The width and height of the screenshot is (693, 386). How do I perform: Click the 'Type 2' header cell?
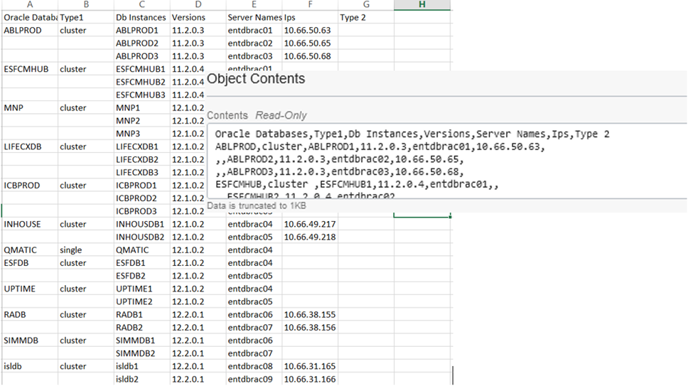pyautogui.click(x=366, y=17)
